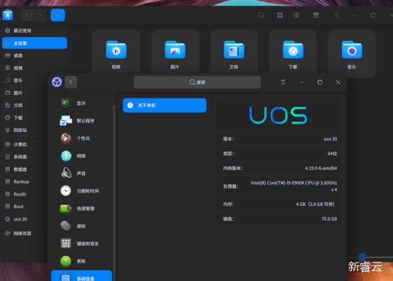Open the 视频 folder in file manager
This screenshot has height=281, width=393.
click(116, 53)
